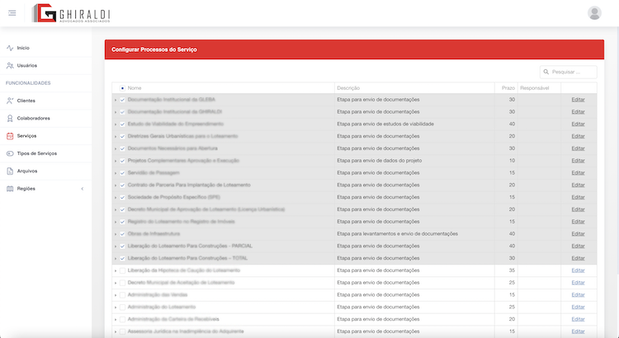Image resolution: width=619 pixels, height=338 pixels.
Task: Click Editar for Liberação do Loteamento TOTAL
Action: (578, 258)
